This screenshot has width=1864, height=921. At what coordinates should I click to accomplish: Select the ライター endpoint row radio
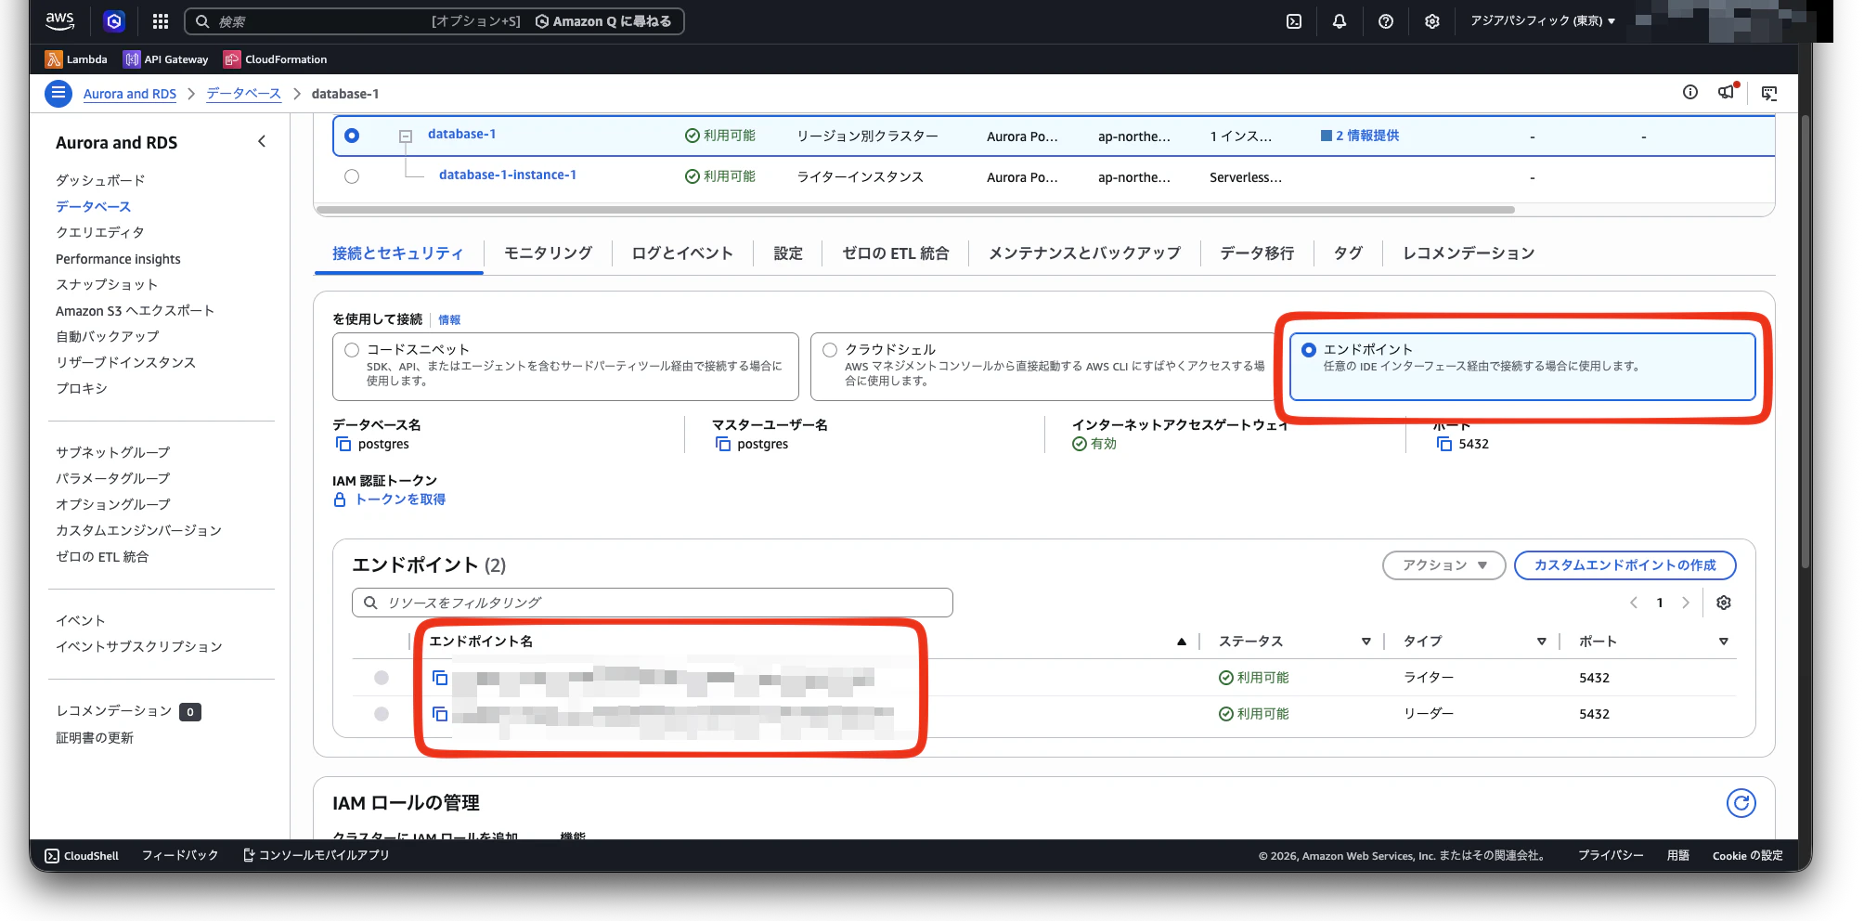(x=382, y=678)
